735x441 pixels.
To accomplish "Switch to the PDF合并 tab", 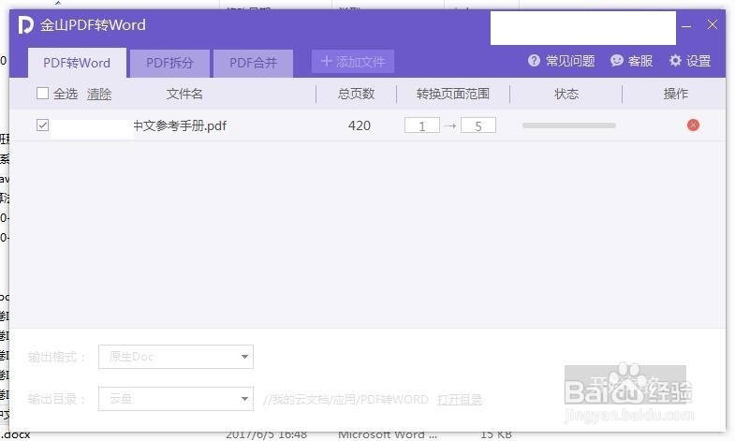I will click(253, 64).
